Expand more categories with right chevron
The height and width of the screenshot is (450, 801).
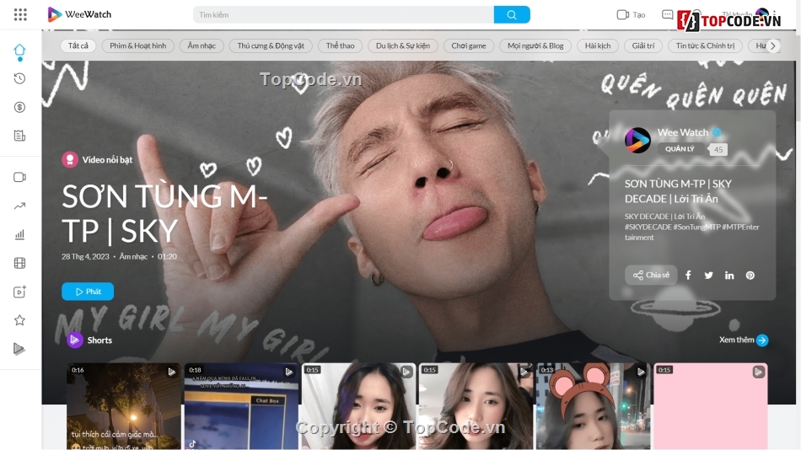coord(773,46)
